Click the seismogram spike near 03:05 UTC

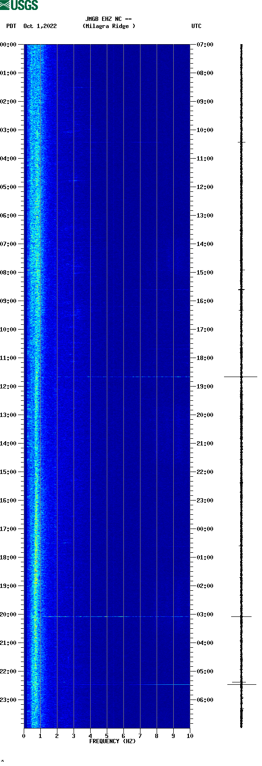[241, 616]
